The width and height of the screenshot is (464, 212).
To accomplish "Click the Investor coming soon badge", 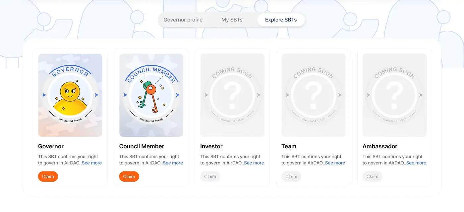I will (232, 95).
